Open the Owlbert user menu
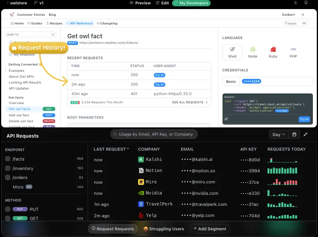 tap(288, 15)
